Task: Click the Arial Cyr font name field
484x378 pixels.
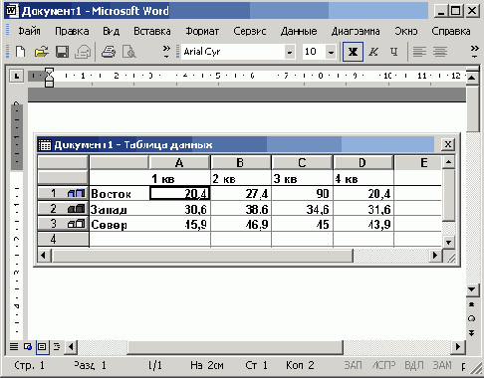Action: point(232,52)
